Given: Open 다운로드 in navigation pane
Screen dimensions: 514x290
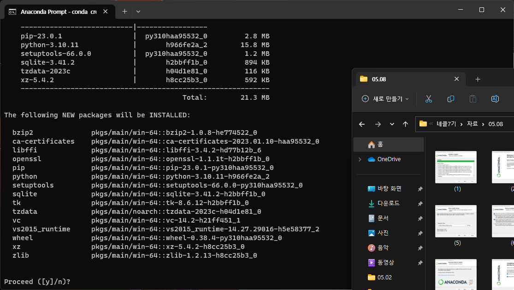Looking at the screenshot, I should [389, 203].
